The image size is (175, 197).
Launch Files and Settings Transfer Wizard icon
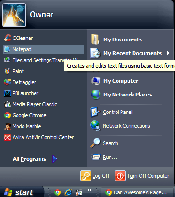point(7,60)
